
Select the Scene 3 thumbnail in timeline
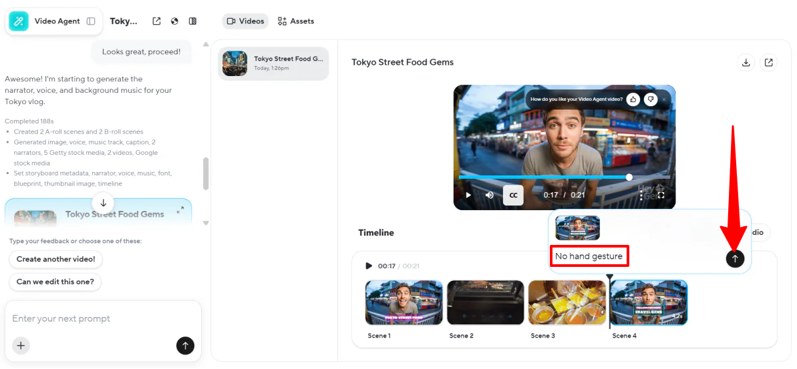567,302
